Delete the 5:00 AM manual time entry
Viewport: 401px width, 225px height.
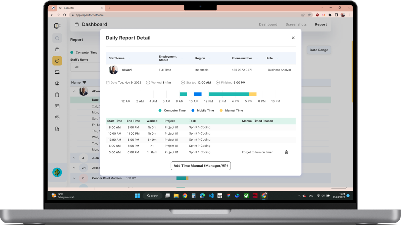tap(286, 152)
